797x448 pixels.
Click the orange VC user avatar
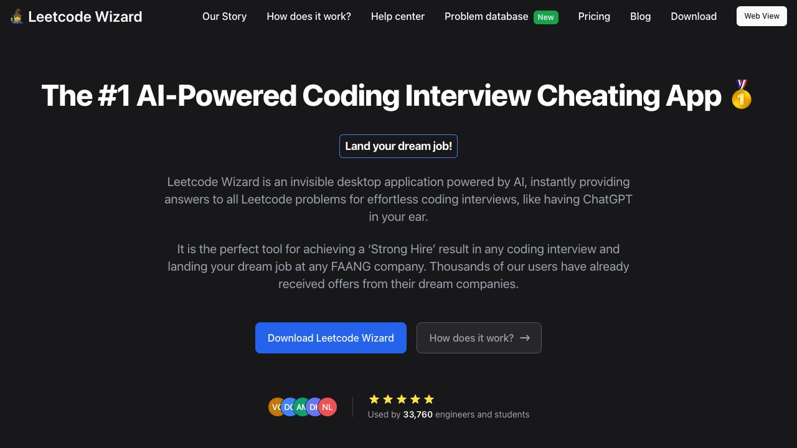click(x=275, y=407)
